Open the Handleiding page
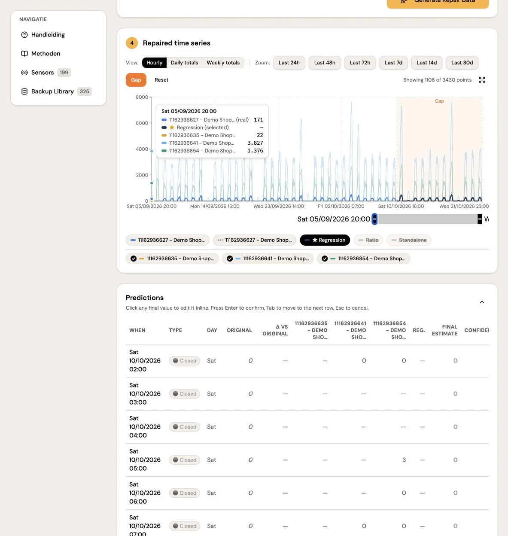The image size is (508, 536). [x=48, y=35]
